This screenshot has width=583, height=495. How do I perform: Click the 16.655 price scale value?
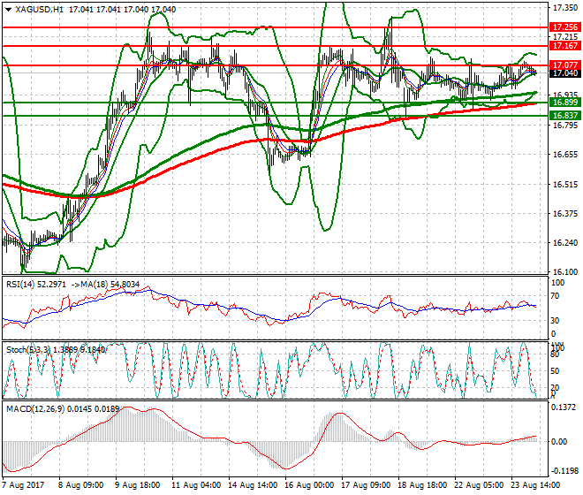565,155
